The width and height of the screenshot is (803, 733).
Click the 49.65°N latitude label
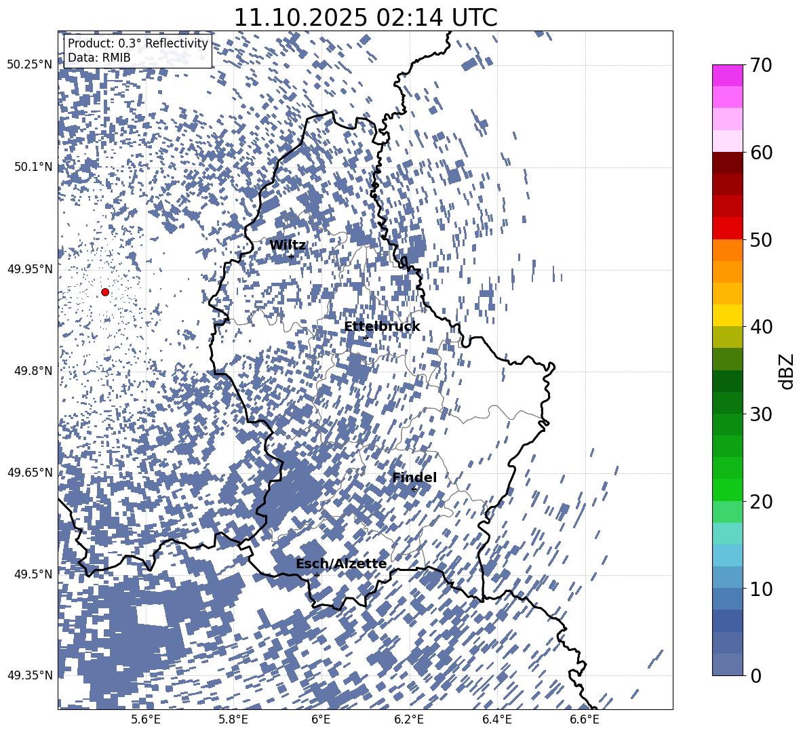click(x=31, y=472)
